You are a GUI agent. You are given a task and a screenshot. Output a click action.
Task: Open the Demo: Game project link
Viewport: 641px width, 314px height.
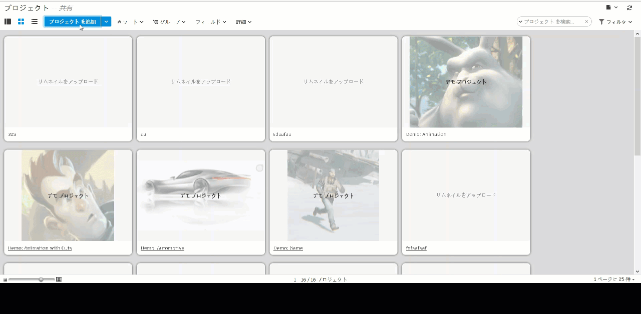coord(287,247)
